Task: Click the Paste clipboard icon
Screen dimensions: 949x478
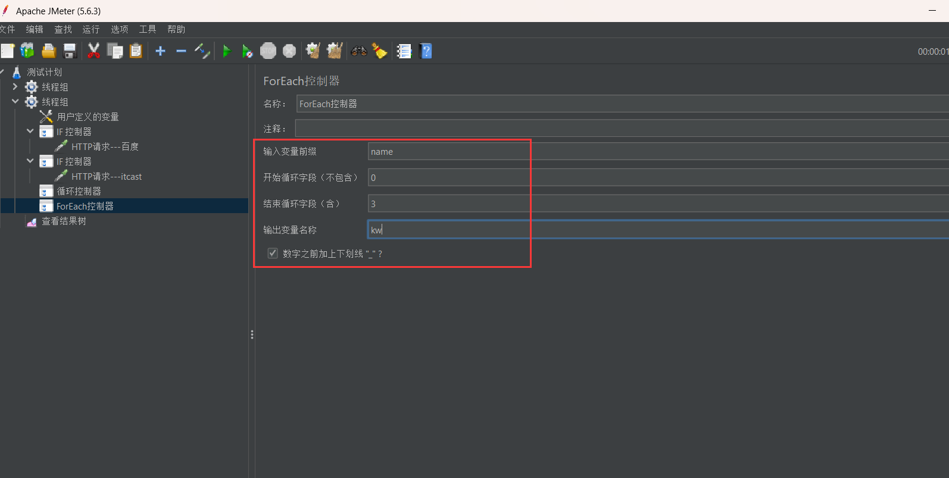Action: [x=136, y=51]
